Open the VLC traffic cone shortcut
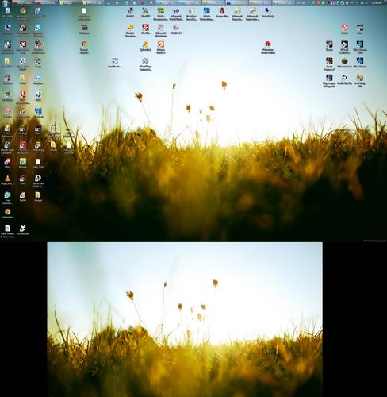Image resolution: width=387 pixels, height=397 pixels. 7,179
